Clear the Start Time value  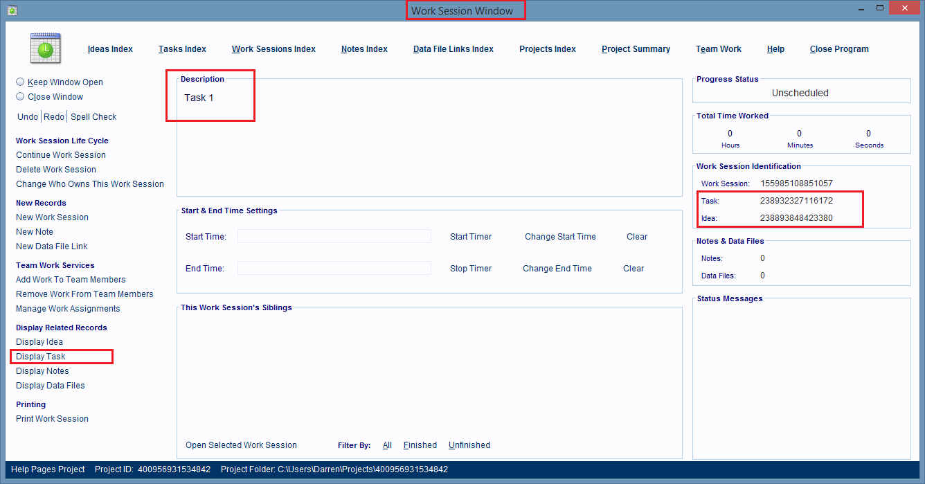tap(637, 237)
